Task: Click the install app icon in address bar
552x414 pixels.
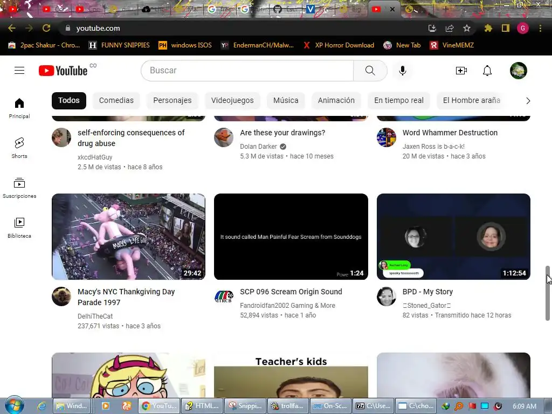Action: pyautogui.click(x=432, y=28)
